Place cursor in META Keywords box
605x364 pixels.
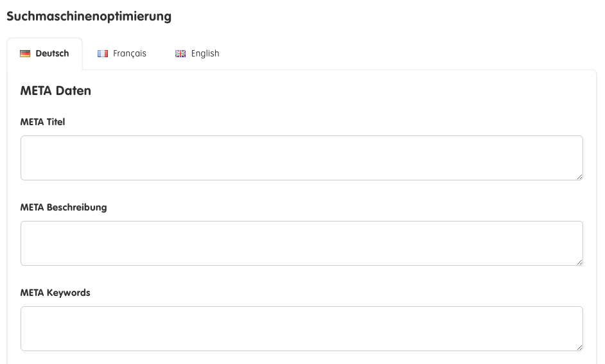302,329
